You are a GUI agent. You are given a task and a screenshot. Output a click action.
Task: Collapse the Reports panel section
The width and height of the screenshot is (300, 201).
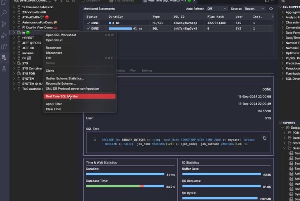[289, 123]
